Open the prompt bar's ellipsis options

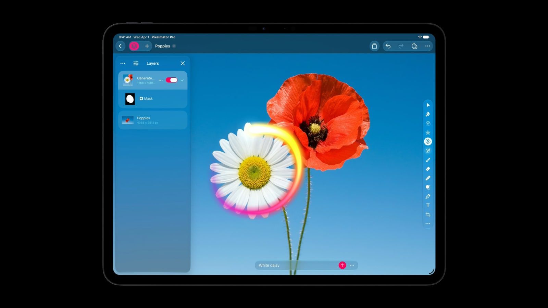click(352, 265)
